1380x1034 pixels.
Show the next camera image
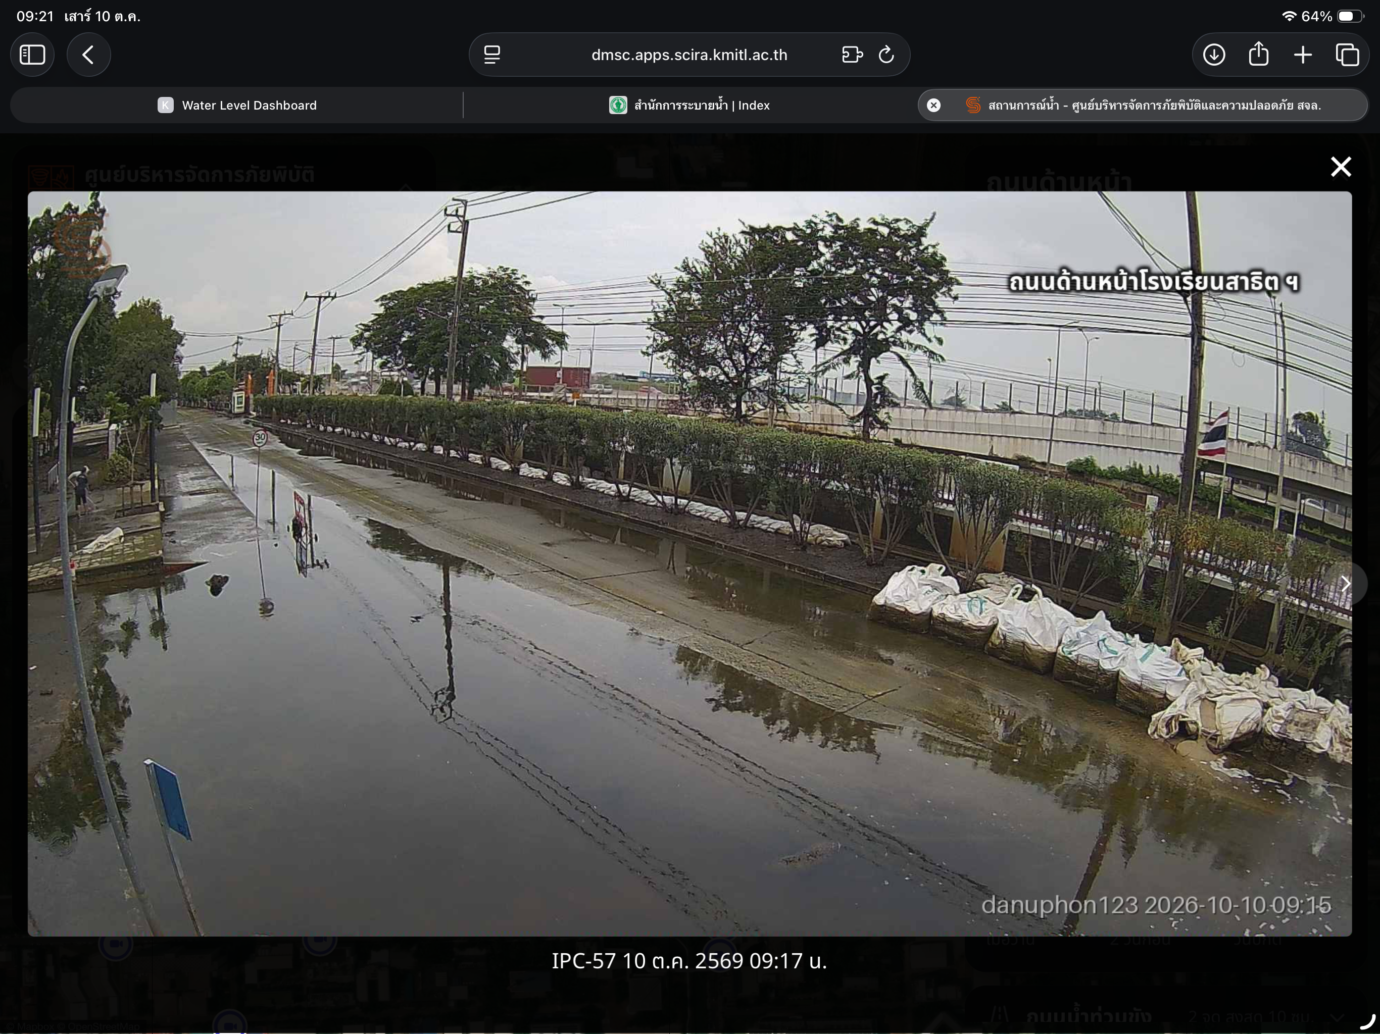[x=1346, y=584]
